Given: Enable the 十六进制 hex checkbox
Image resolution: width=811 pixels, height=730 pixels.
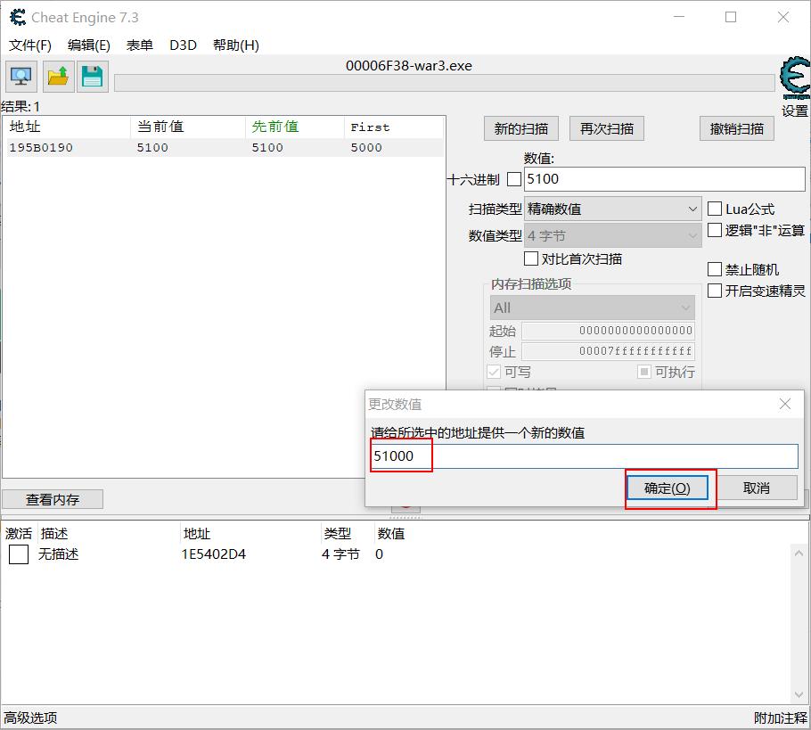Looking at the screenshot, I should click(514, 179).
